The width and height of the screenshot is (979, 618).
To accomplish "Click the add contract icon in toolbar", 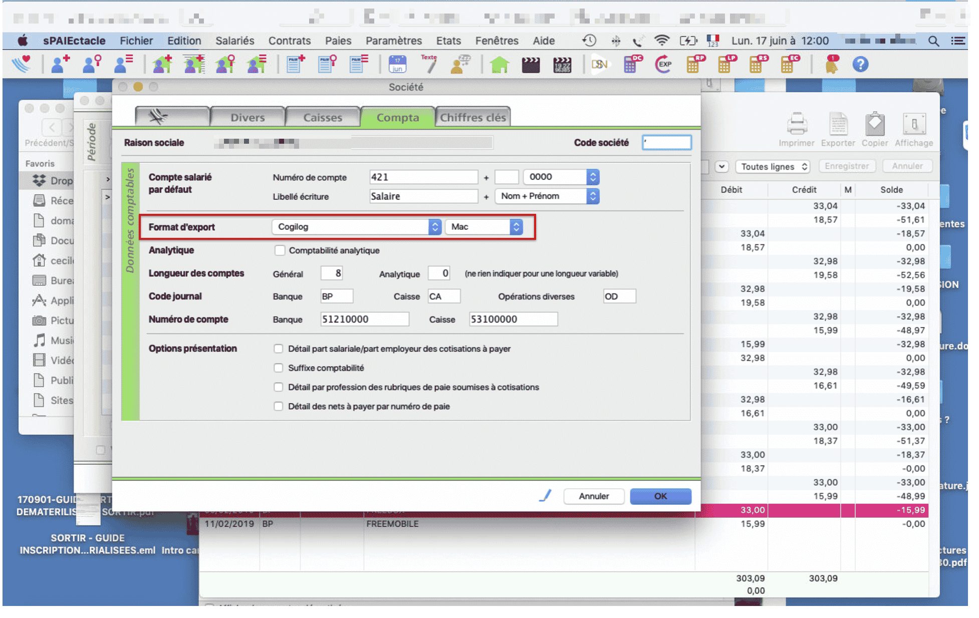I will click(162, 64).
